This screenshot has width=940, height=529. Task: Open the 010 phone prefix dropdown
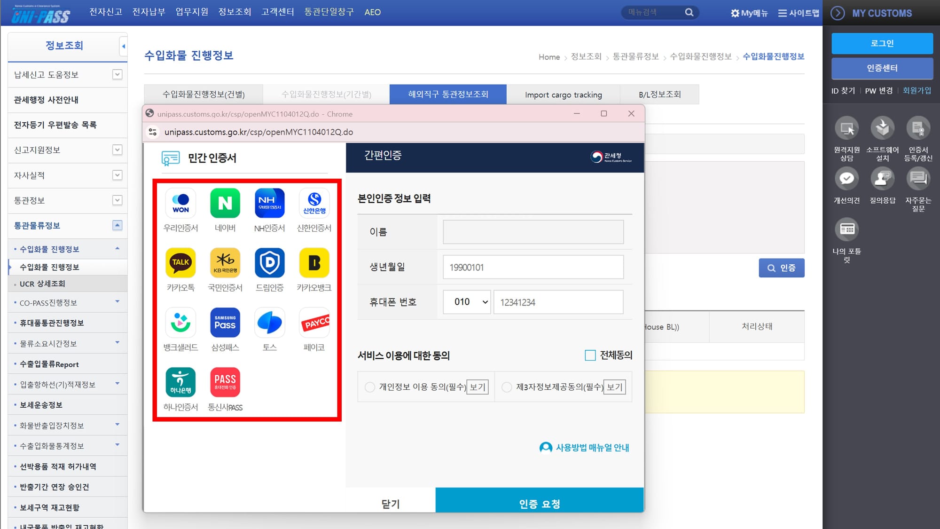point(466,302)
